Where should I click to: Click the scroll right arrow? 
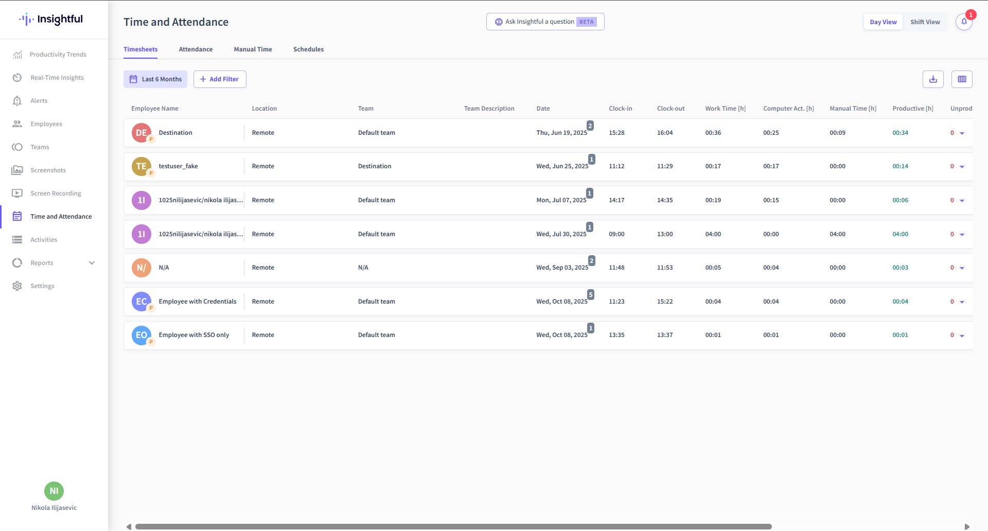click(x=967, y=526)
